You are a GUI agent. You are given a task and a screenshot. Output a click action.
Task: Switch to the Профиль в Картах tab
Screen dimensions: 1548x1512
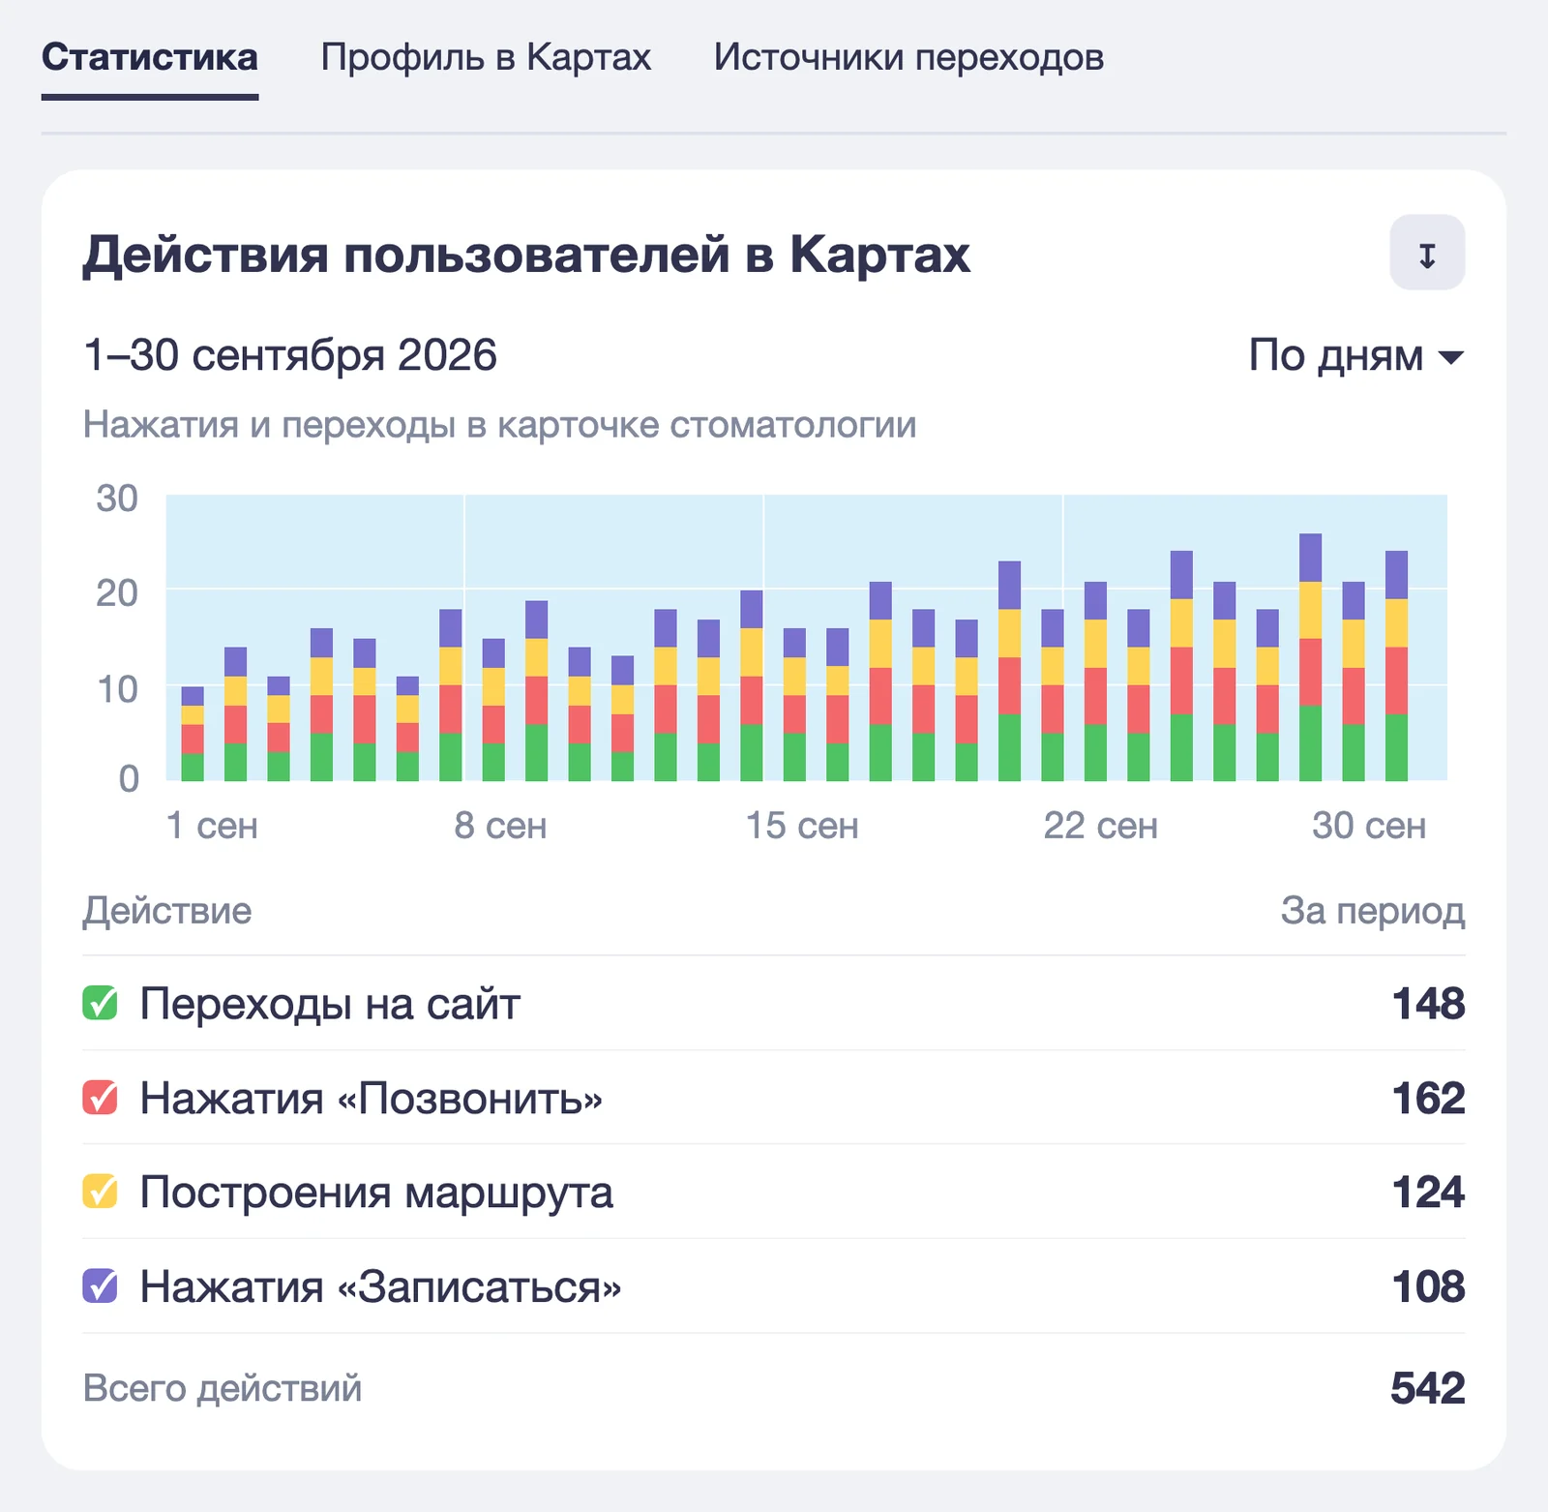[x=486, y=57]
